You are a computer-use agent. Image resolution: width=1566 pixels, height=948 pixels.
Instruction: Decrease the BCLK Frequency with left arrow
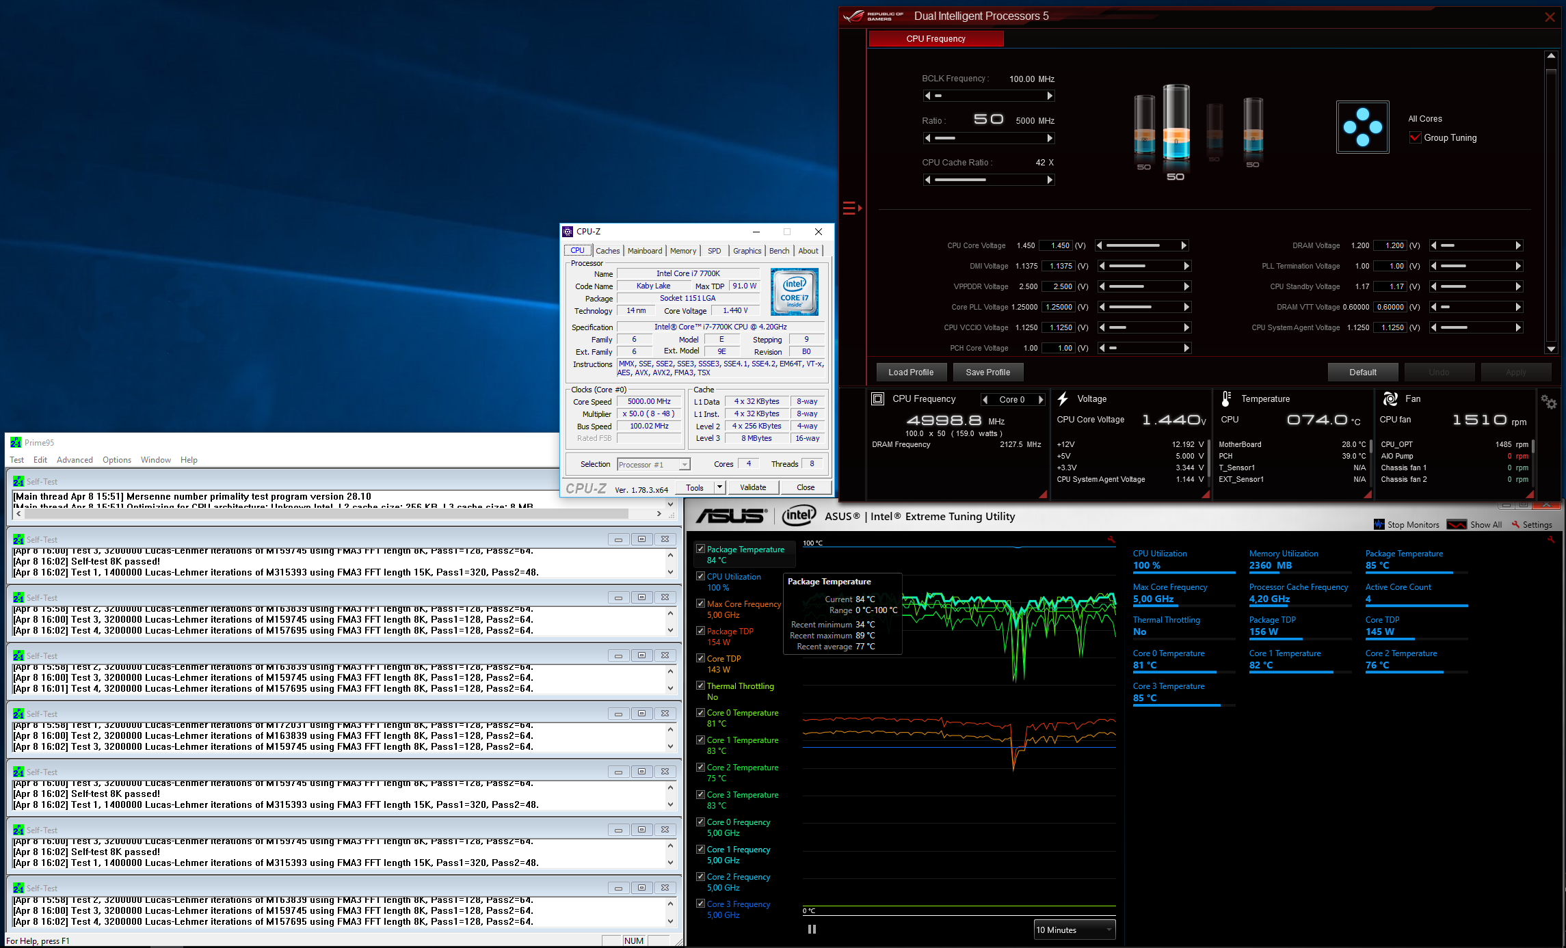click(927, 96)
